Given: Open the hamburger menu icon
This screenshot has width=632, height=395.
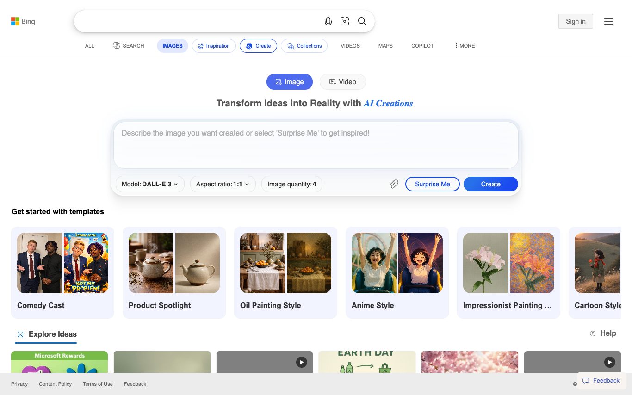Looking at the screenshot, I should point(608,21).
